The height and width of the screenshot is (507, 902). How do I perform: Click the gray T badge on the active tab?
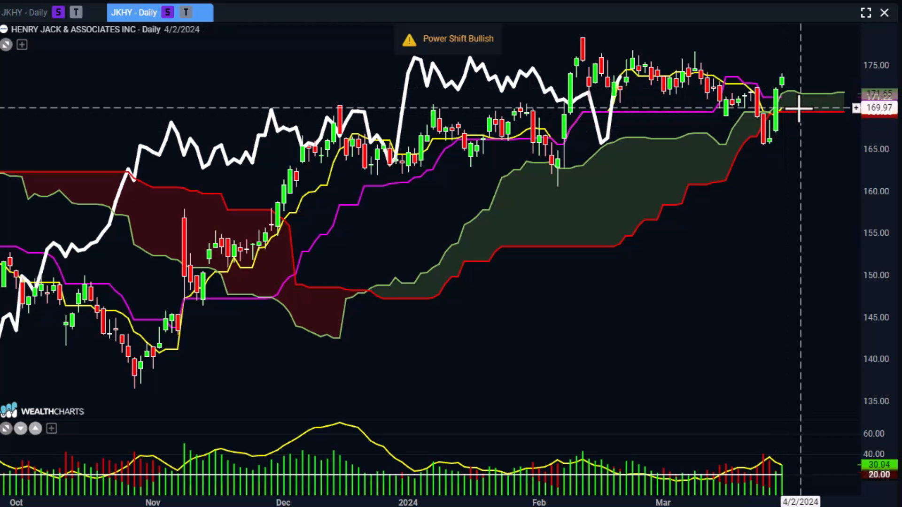tap(186, 12)
